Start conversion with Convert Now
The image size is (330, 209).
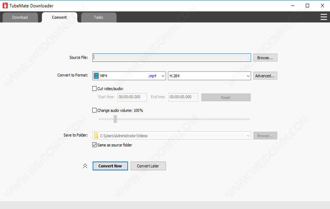click(110, 166)
